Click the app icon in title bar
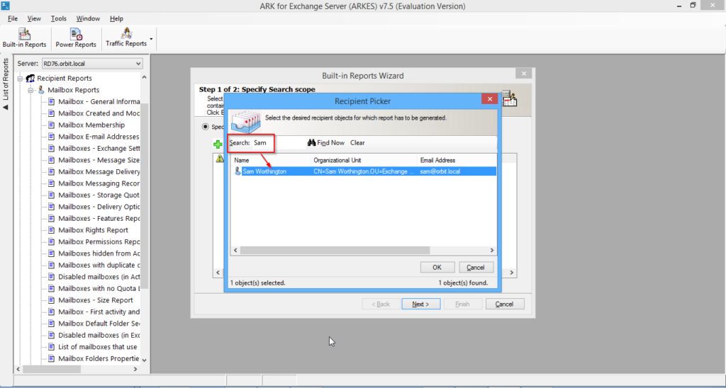The image size is (726, 388). pyautogui.click(x=6, y=6)
